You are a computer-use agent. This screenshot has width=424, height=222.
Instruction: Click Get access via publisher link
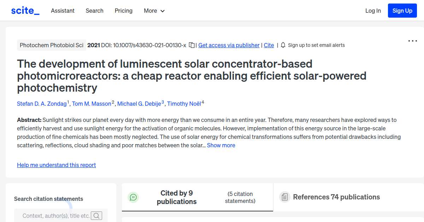pyautogui.click(x=229, y=45)
